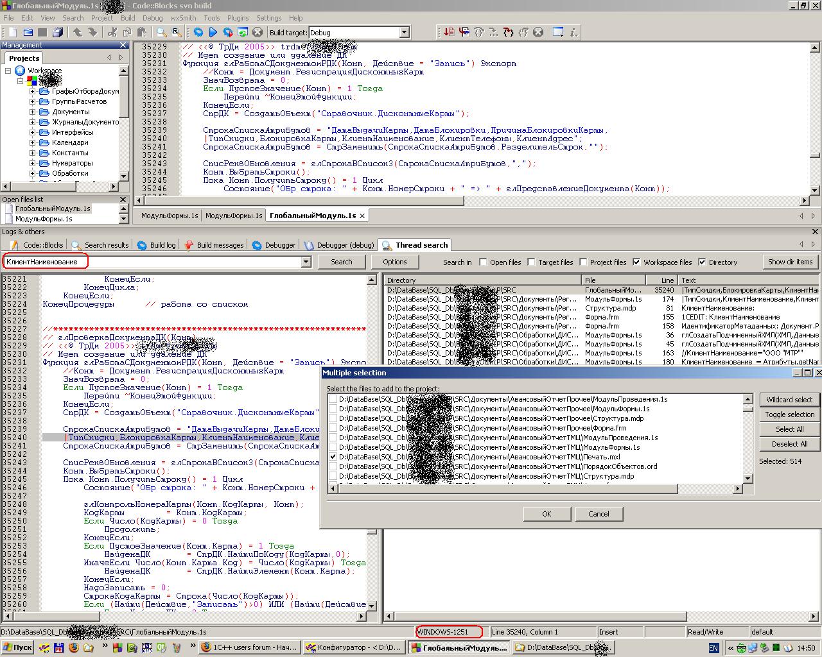Click the New file toolbar icon
The width and height of the screenshot is (822, 657).
point(12,32)
